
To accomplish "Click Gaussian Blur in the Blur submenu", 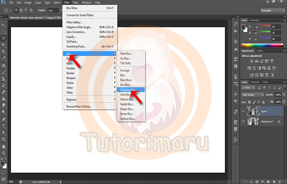I will tap(131, 90).
